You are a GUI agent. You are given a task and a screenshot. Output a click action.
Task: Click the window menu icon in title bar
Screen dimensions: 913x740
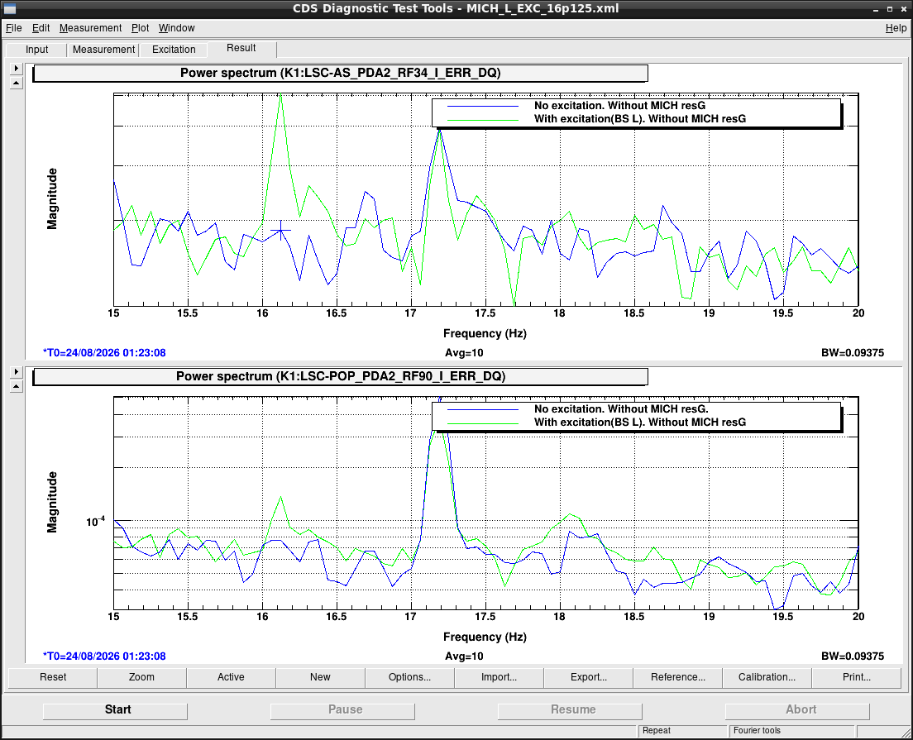point(9,8)
